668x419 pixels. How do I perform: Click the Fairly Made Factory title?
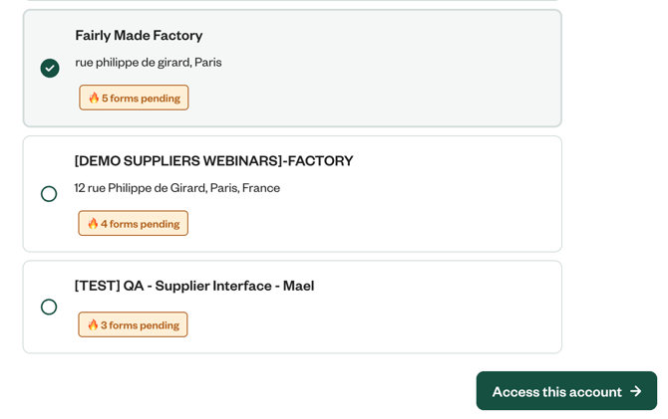tap(139, 36)
